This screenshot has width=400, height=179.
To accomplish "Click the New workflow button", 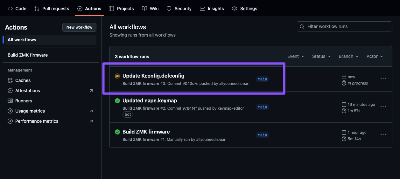I will [x=79, y=27].
